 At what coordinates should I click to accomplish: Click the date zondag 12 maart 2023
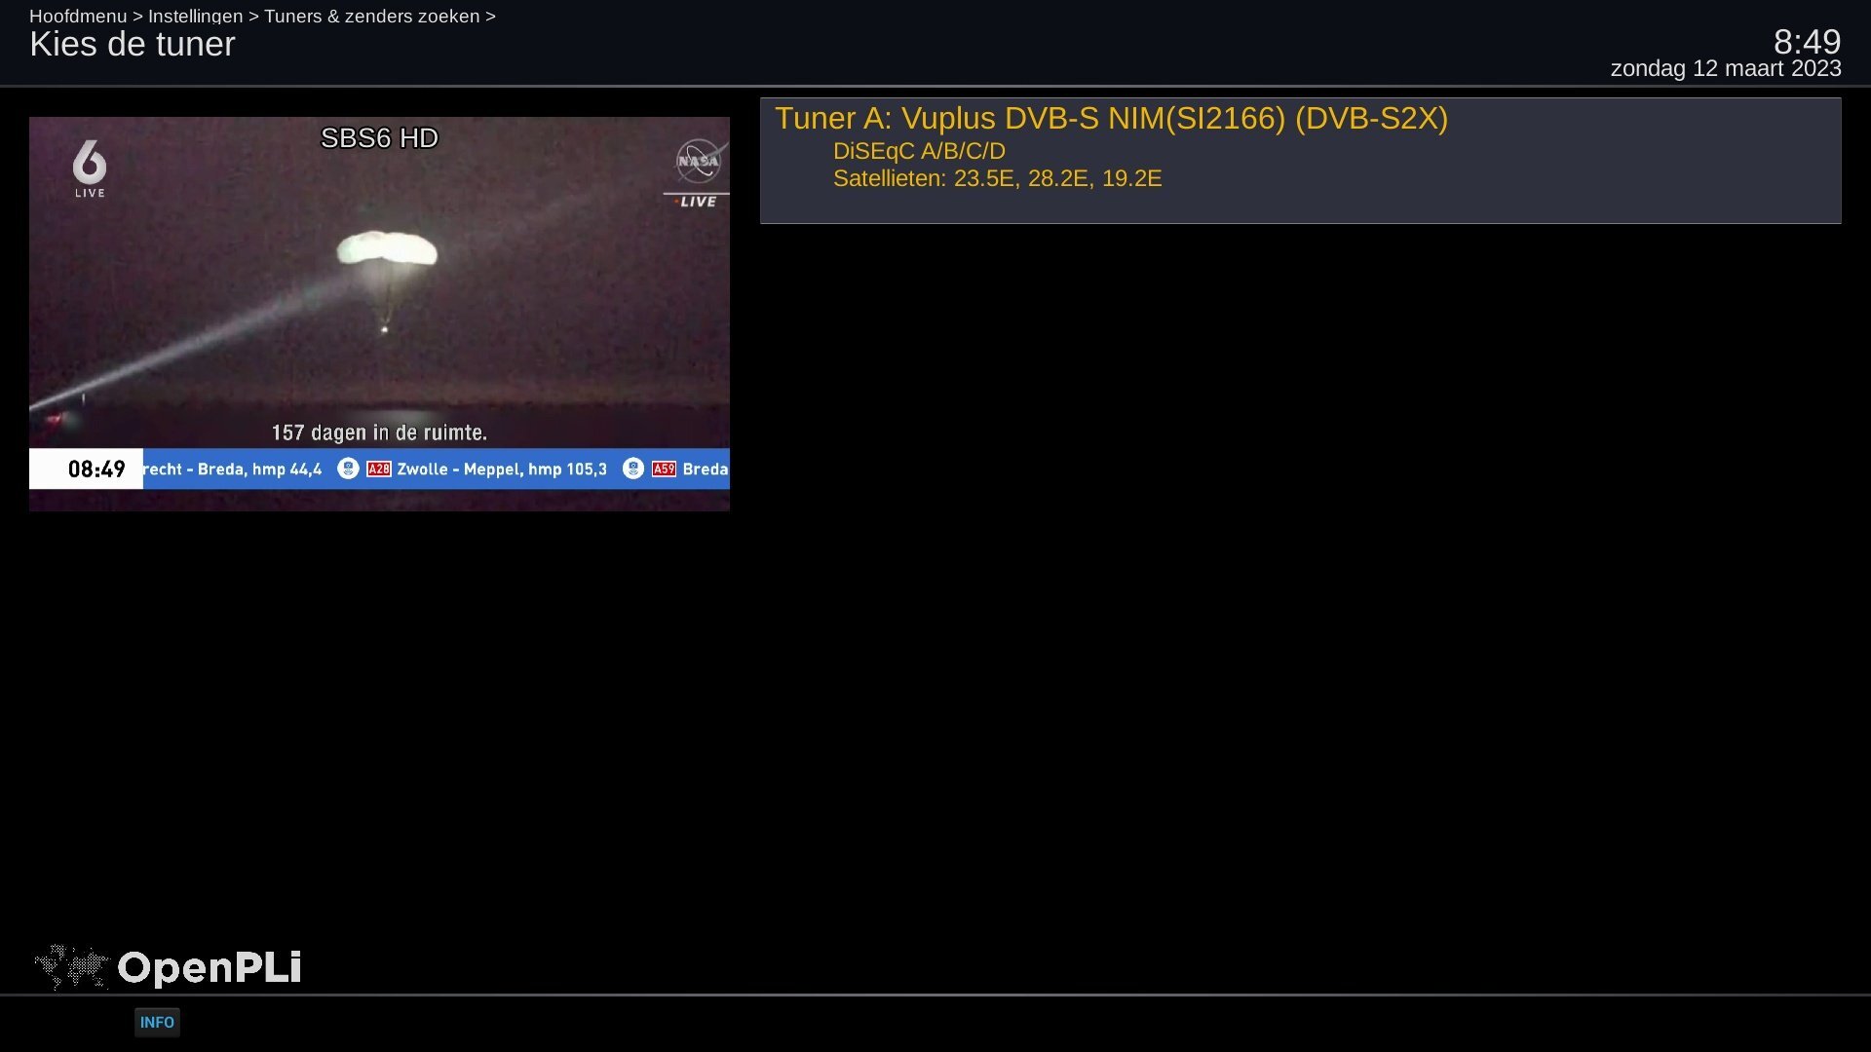coord(1725,69)
